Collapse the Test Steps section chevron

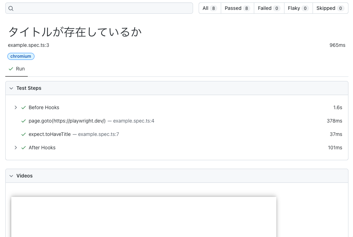[x=11, y=88]
